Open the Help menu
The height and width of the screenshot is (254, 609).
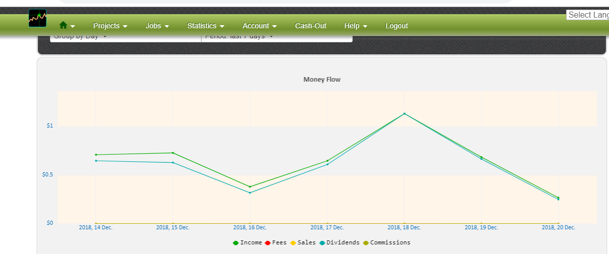pyautogui.click(x=355, y=26)
